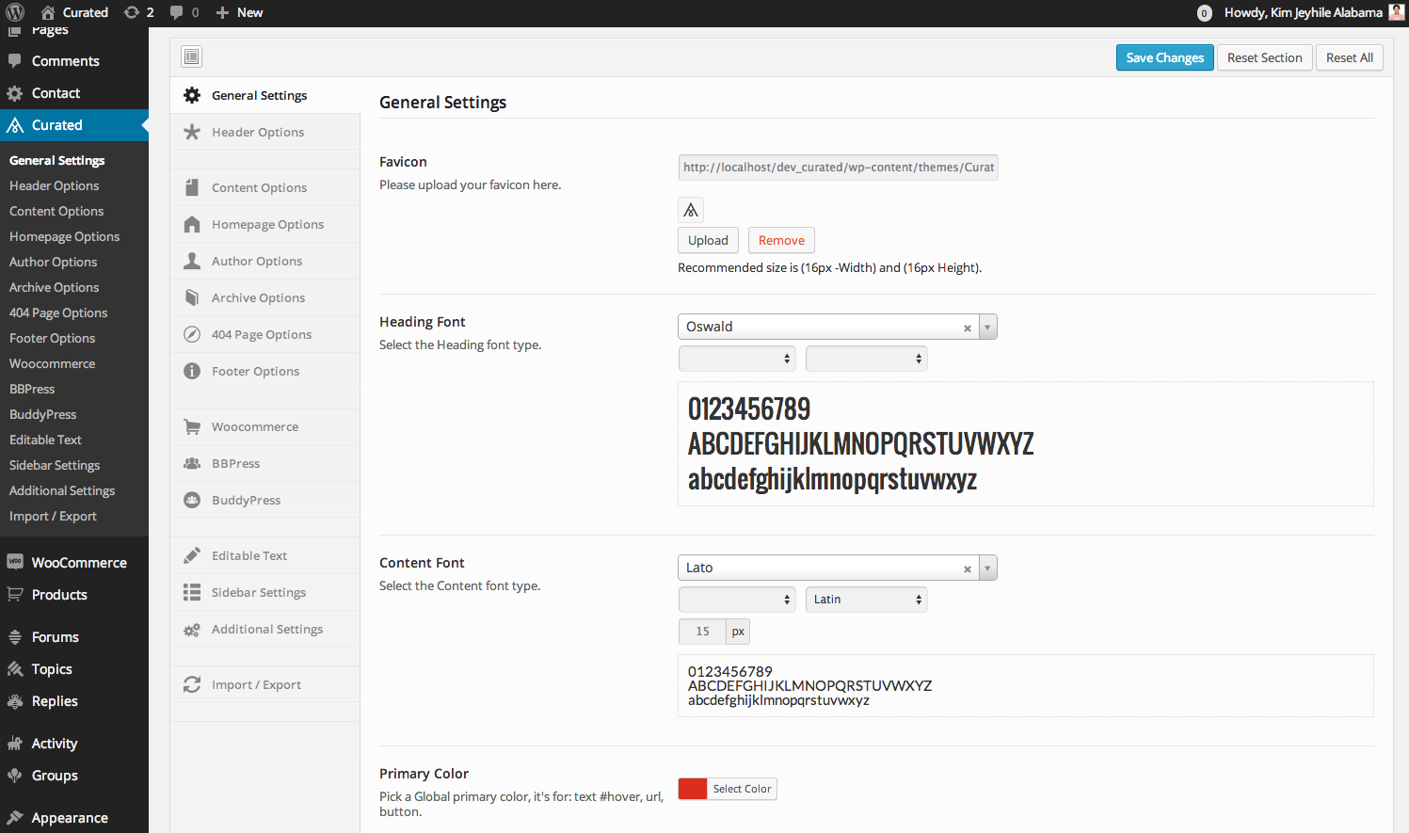Open the Heading Font weight select
Screen dimensions: 1409x833
(x=737, y=359)
